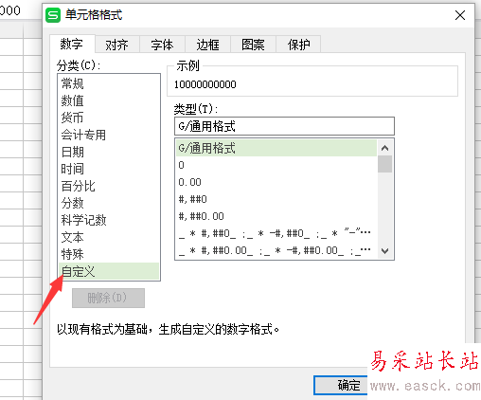The height and width of the screenshot is (400, 481).
Task: Choose the 货币 category
Action: (x=109, y=118)
